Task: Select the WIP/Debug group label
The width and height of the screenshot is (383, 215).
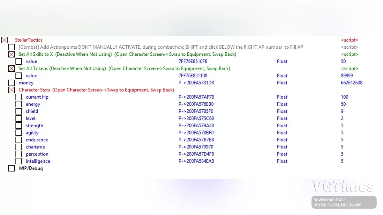Action: click(x=31, y=168)
